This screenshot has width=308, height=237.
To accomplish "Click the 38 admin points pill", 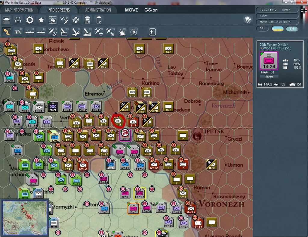I will [262, 29].
